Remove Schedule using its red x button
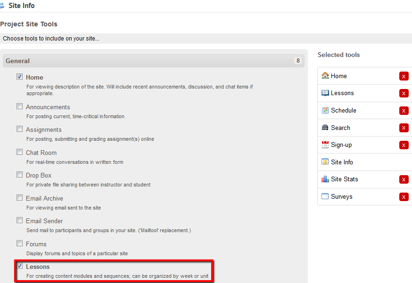Image resolution: width=412 pixels, height=283 pixels. point(404,111)
